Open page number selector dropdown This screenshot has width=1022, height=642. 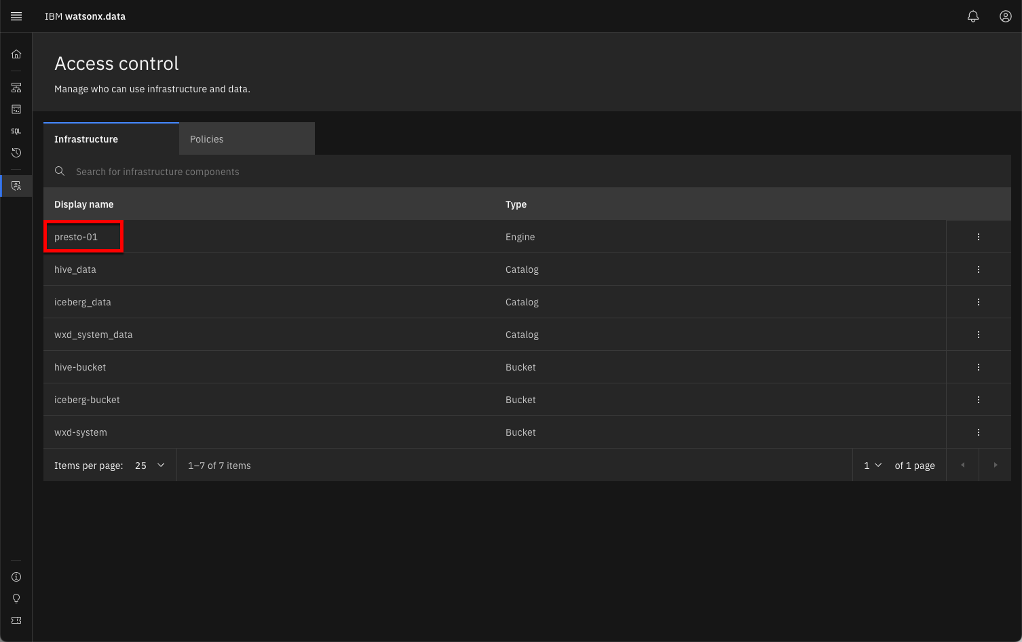pyautogui.click(x=873, y=466)
